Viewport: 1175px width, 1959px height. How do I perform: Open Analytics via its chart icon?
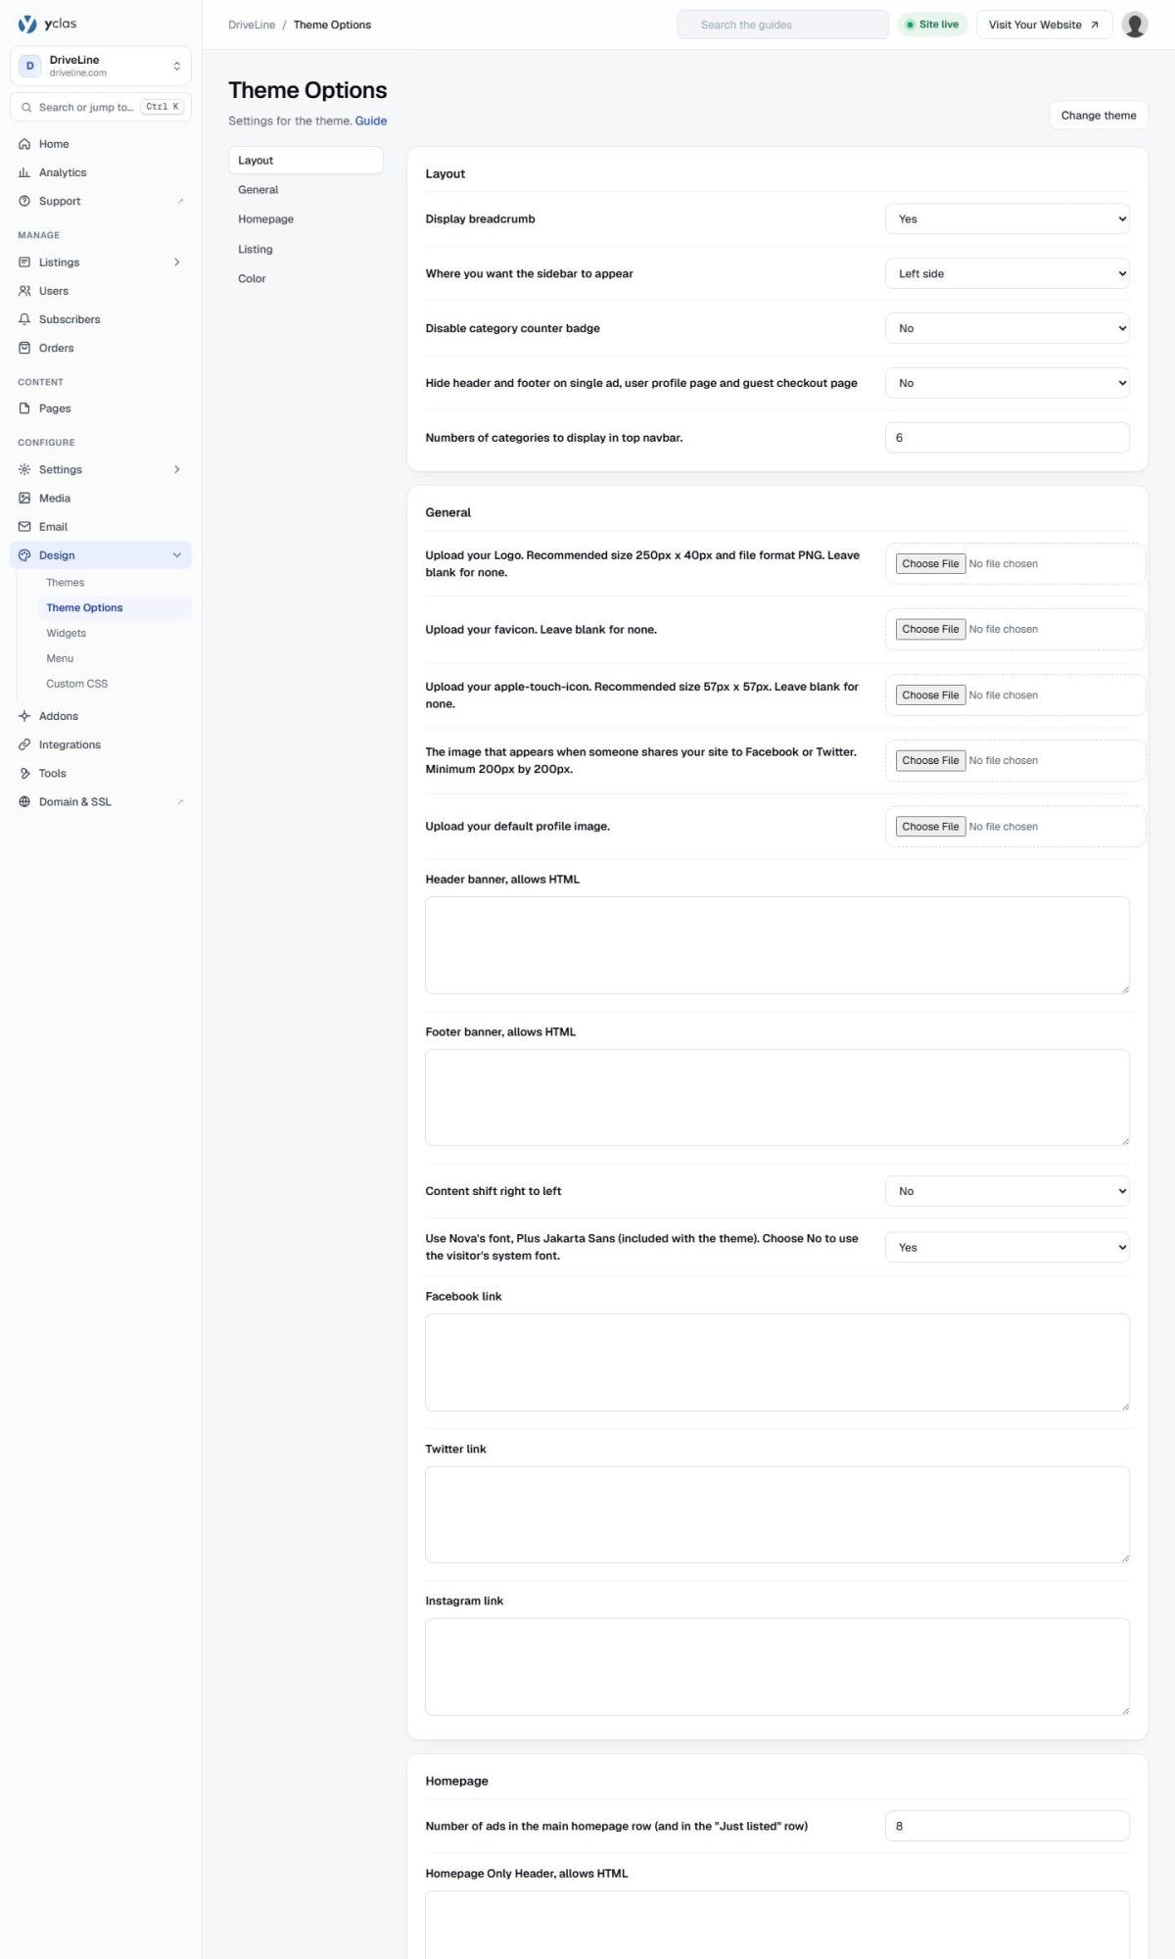pyautogui.click(x=24, y=172)
